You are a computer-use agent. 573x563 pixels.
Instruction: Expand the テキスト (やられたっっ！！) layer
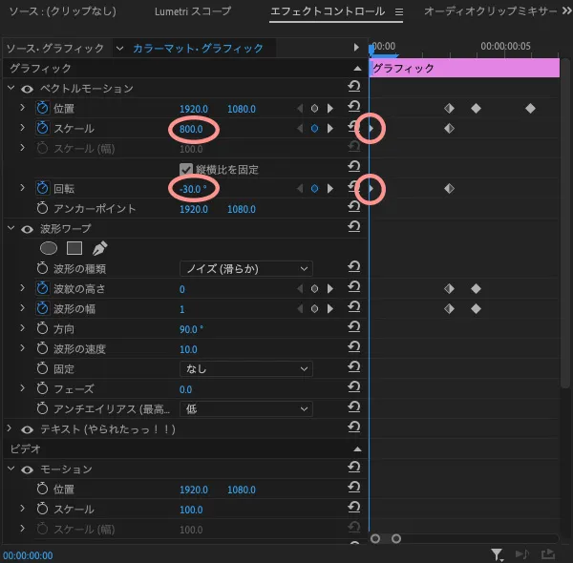tap(10, 429)
